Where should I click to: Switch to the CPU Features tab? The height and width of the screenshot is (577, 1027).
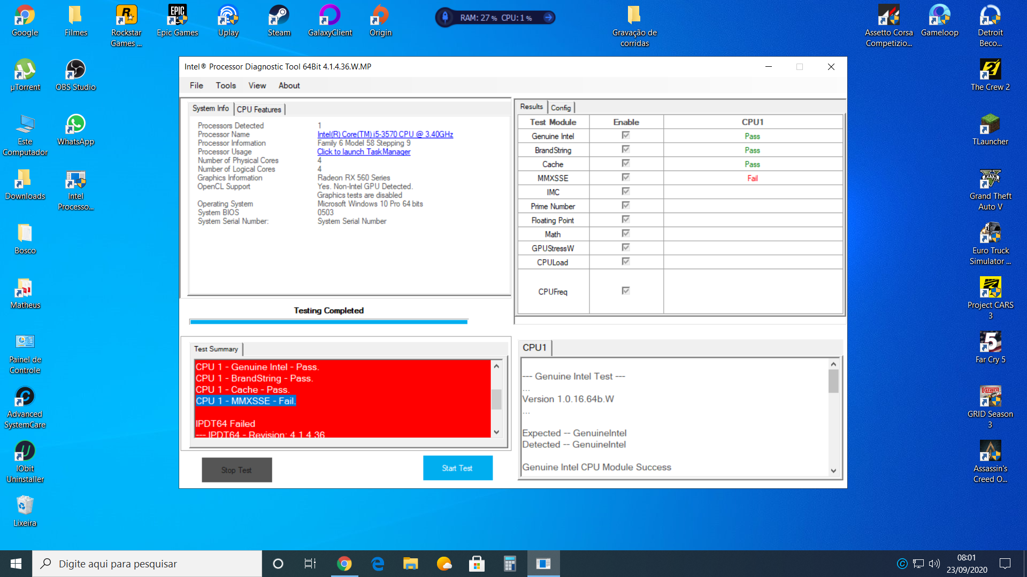(x=259, y=110)
